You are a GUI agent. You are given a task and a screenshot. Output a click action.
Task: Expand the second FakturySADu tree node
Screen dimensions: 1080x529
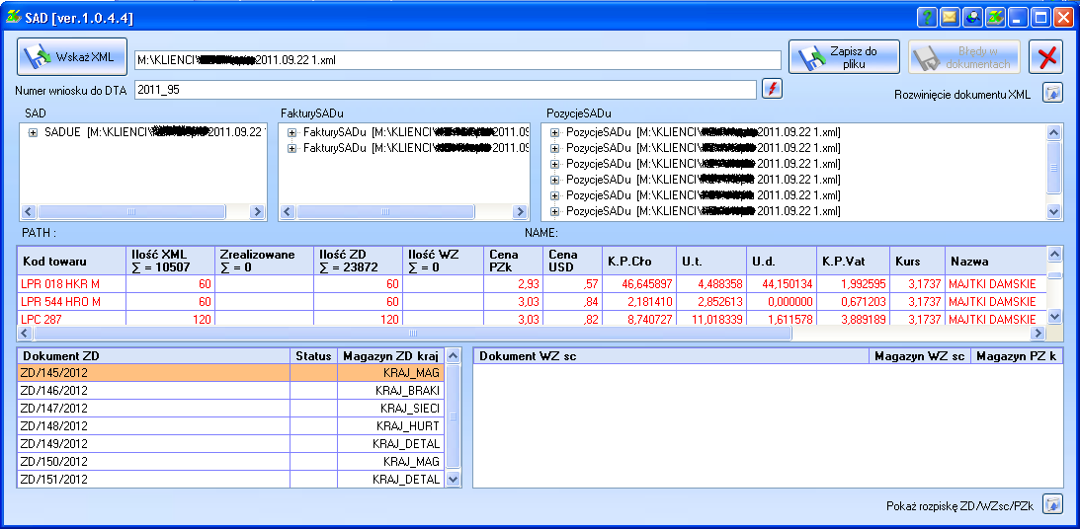(x=292, y=148)
